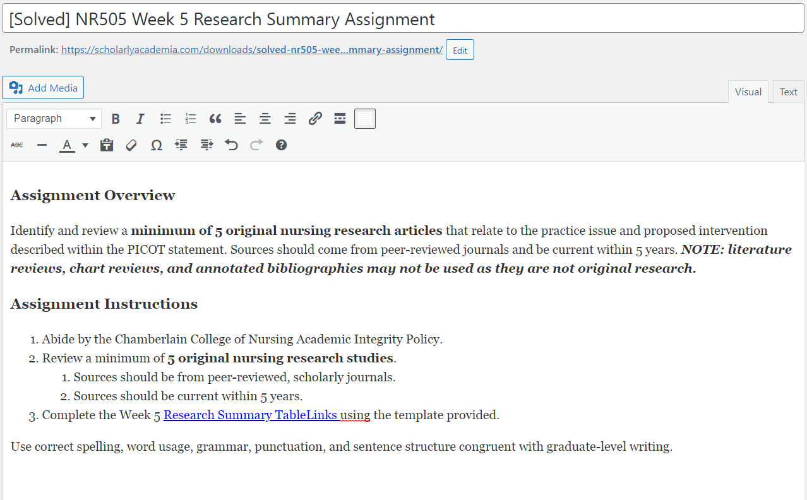Switch to the Text editor tab
This screenshot has height=500, width=807.
pyautogui.click(x=788, y=92)
